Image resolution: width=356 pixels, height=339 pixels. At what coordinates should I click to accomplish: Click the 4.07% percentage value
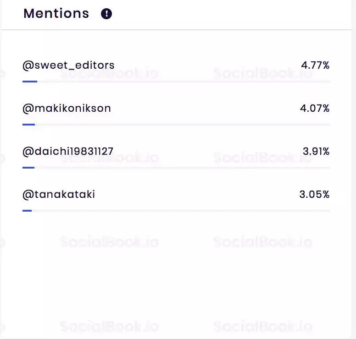click(315, 109)
